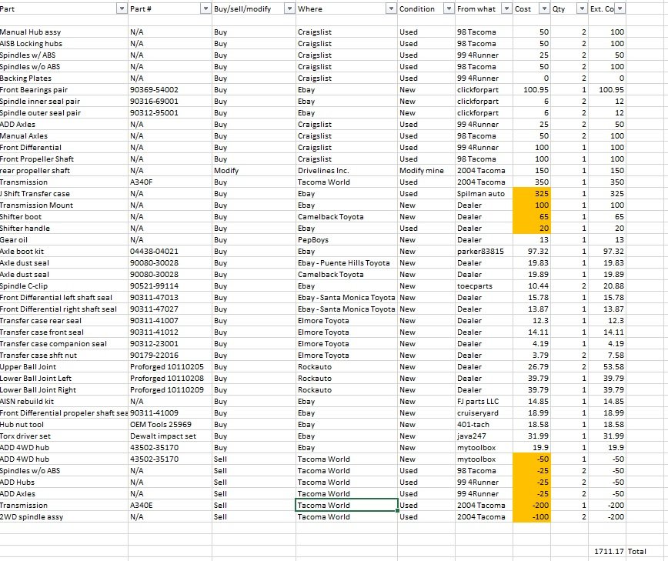668x561 pixels.
Task: Open the Part # column filter dropdown
Action: click(x=205, y=8)
